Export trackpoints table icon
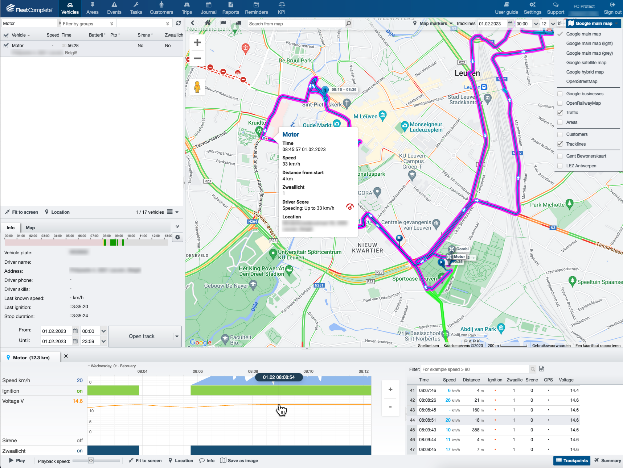 coord(542,369)
